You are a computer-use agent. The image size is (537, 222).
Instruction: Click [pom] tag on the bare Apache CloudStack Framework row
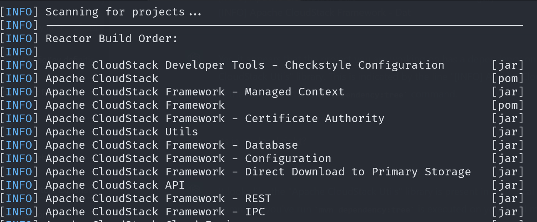coord(507,105)
